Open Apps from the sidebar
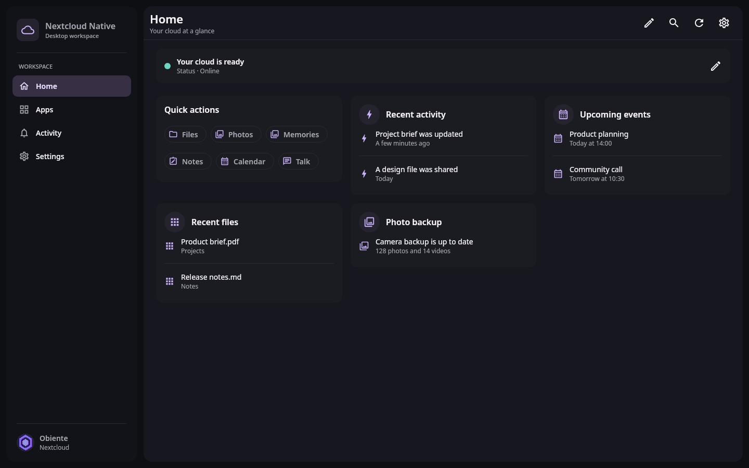The height and width of the screenshot is (468, 749). coord(72,110)
